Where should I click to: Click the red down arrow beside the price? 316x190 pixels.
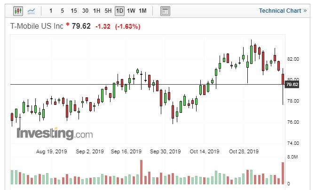point(68,24)
